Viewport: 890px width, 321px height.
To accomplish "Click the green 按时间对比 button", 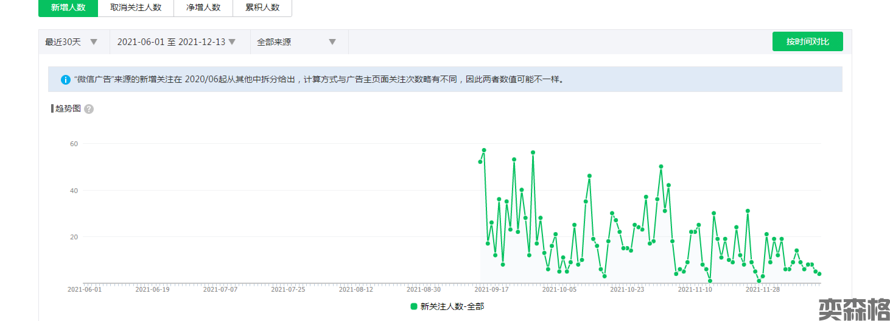I will [x=807, y=41].
